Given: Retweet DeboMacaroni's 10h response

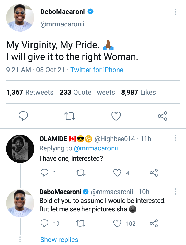Looking at the screenshot, I should [81, 223].
